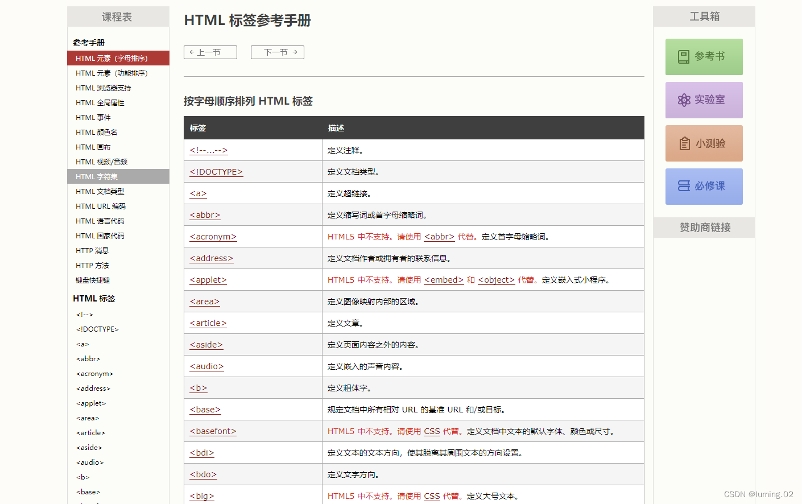Open HTTP 消息 sidebar item
The height and width of the screenshot is (504, 802).
click(118, 250)
